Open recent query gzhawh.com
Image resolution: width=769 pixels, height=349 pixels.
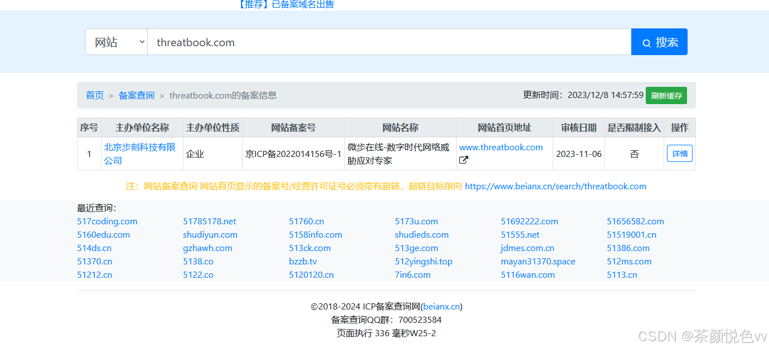pyautogui.click(x=207, y=248)
